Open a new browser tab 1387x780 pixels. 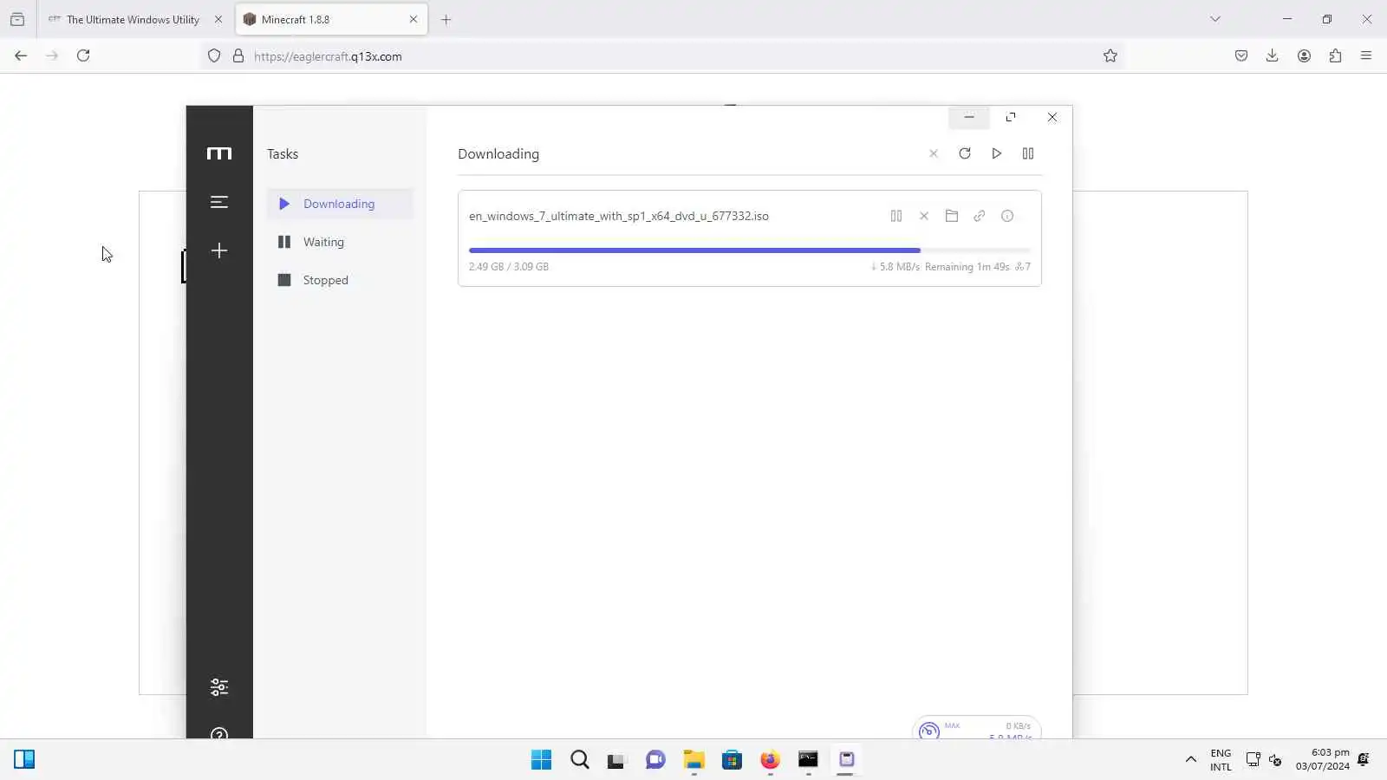(x=446, y=19)
